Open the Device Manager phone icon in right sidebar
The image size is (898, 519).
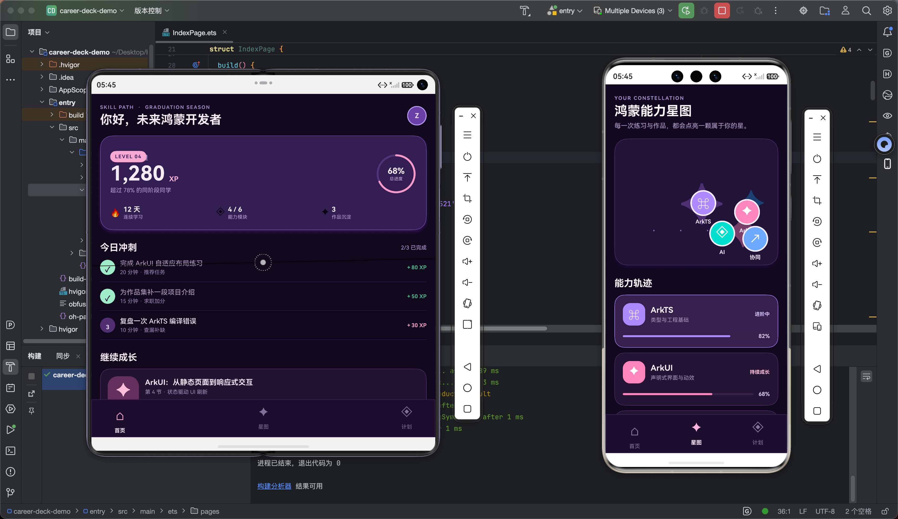(x=887, y=164)
